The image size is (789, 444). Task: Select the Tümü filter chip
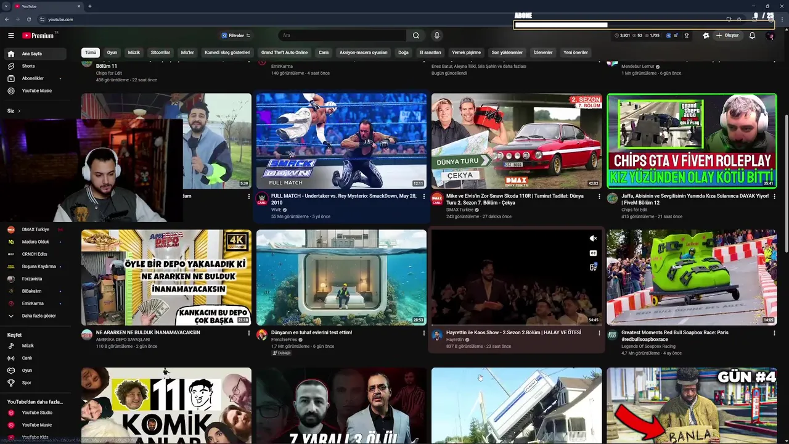pyautogui.click(x=91, y=52)
